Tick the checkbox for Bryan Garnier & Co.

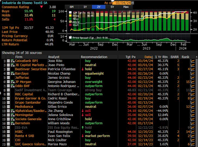[x=8, y=98]
